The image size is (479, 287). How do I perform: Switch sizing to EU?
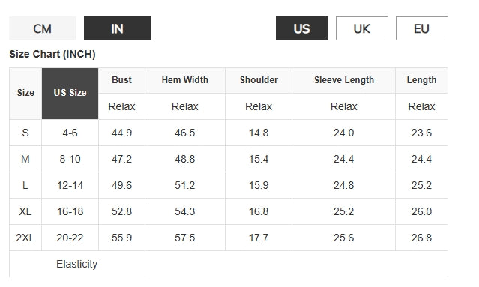tap(421, 28)
